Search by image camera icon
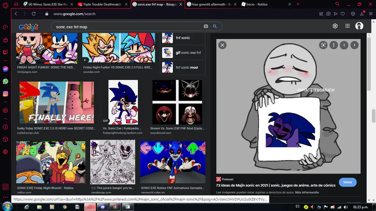 [206, 26]
